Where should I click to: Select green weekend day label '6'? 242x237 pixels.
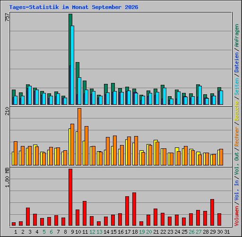click(x=51, y=232)
